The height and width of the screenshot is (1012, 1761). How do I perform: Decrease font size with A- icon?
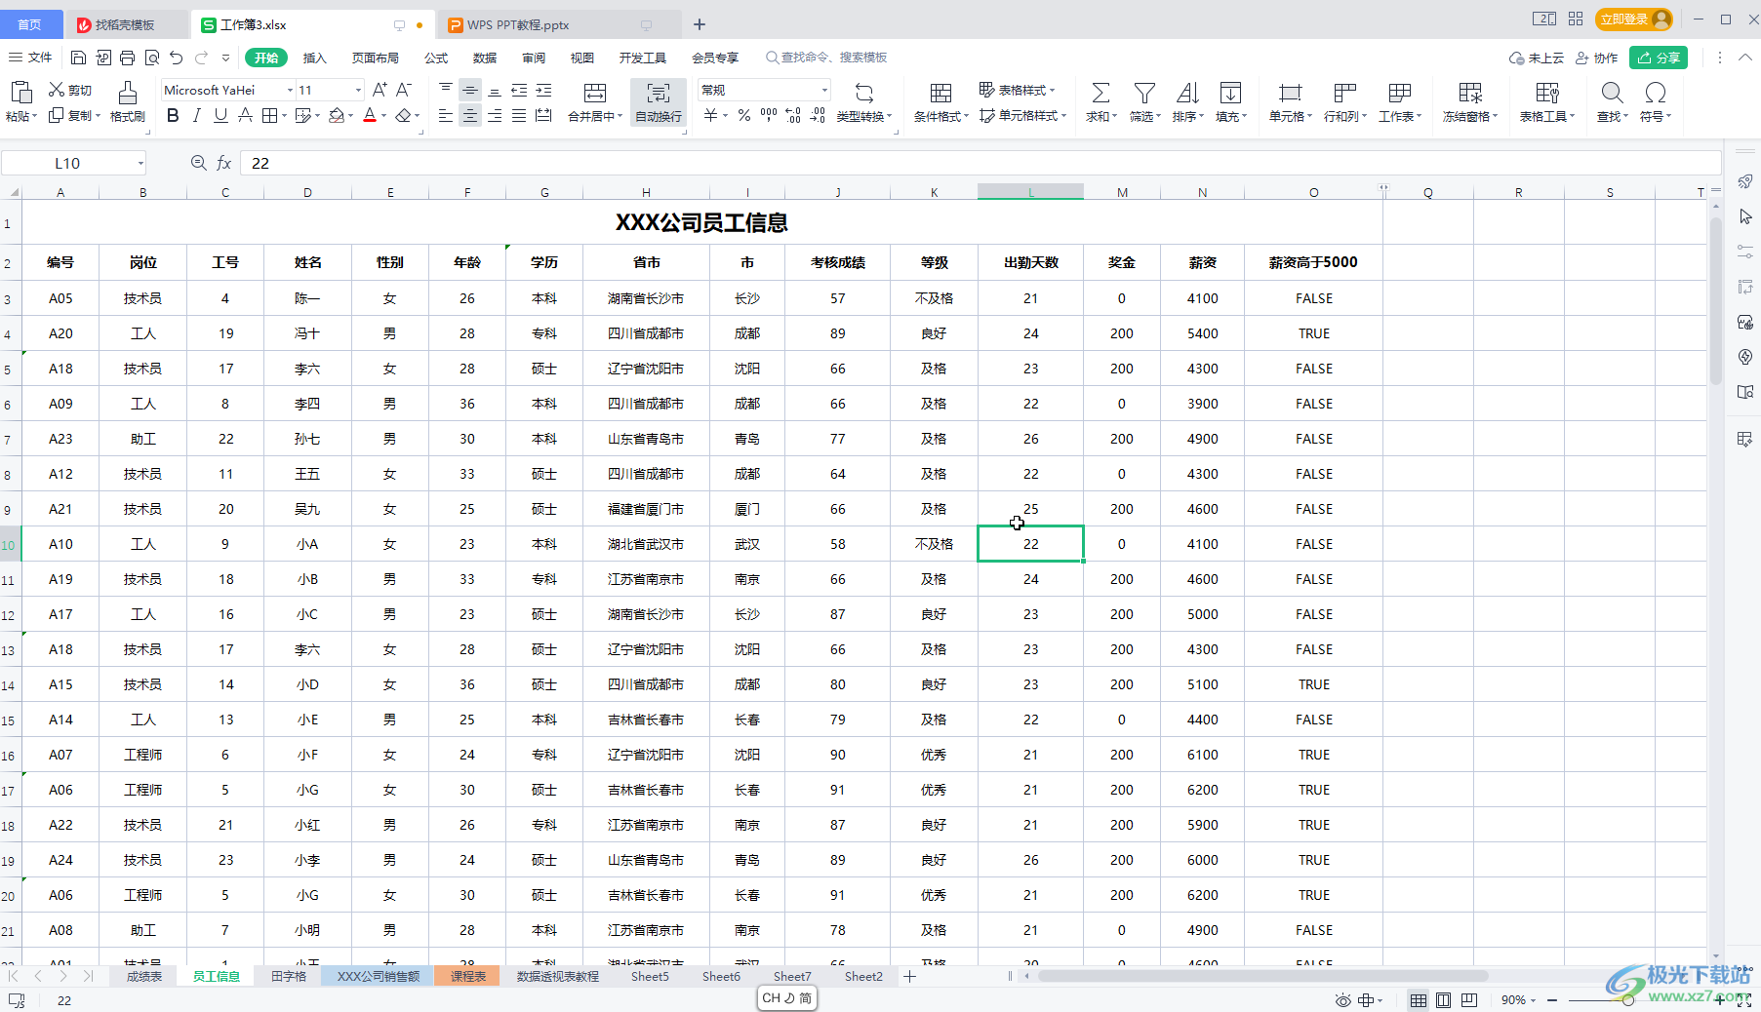click(404, 90)
